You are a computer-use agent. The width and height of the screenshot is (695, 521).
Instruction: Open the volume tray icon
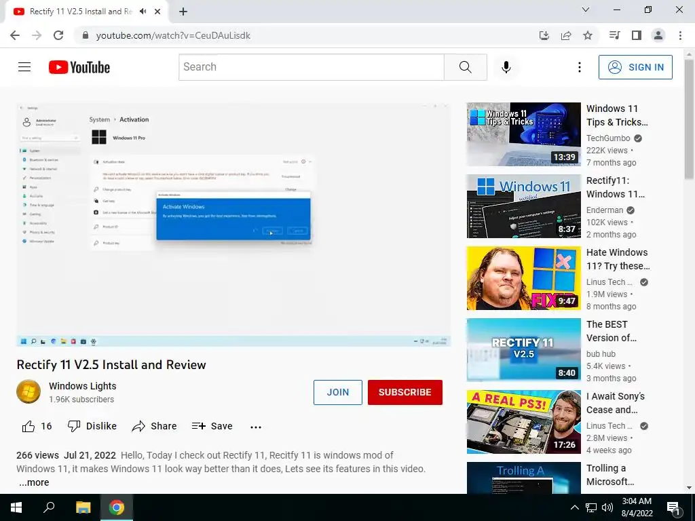tap(607, 507)
